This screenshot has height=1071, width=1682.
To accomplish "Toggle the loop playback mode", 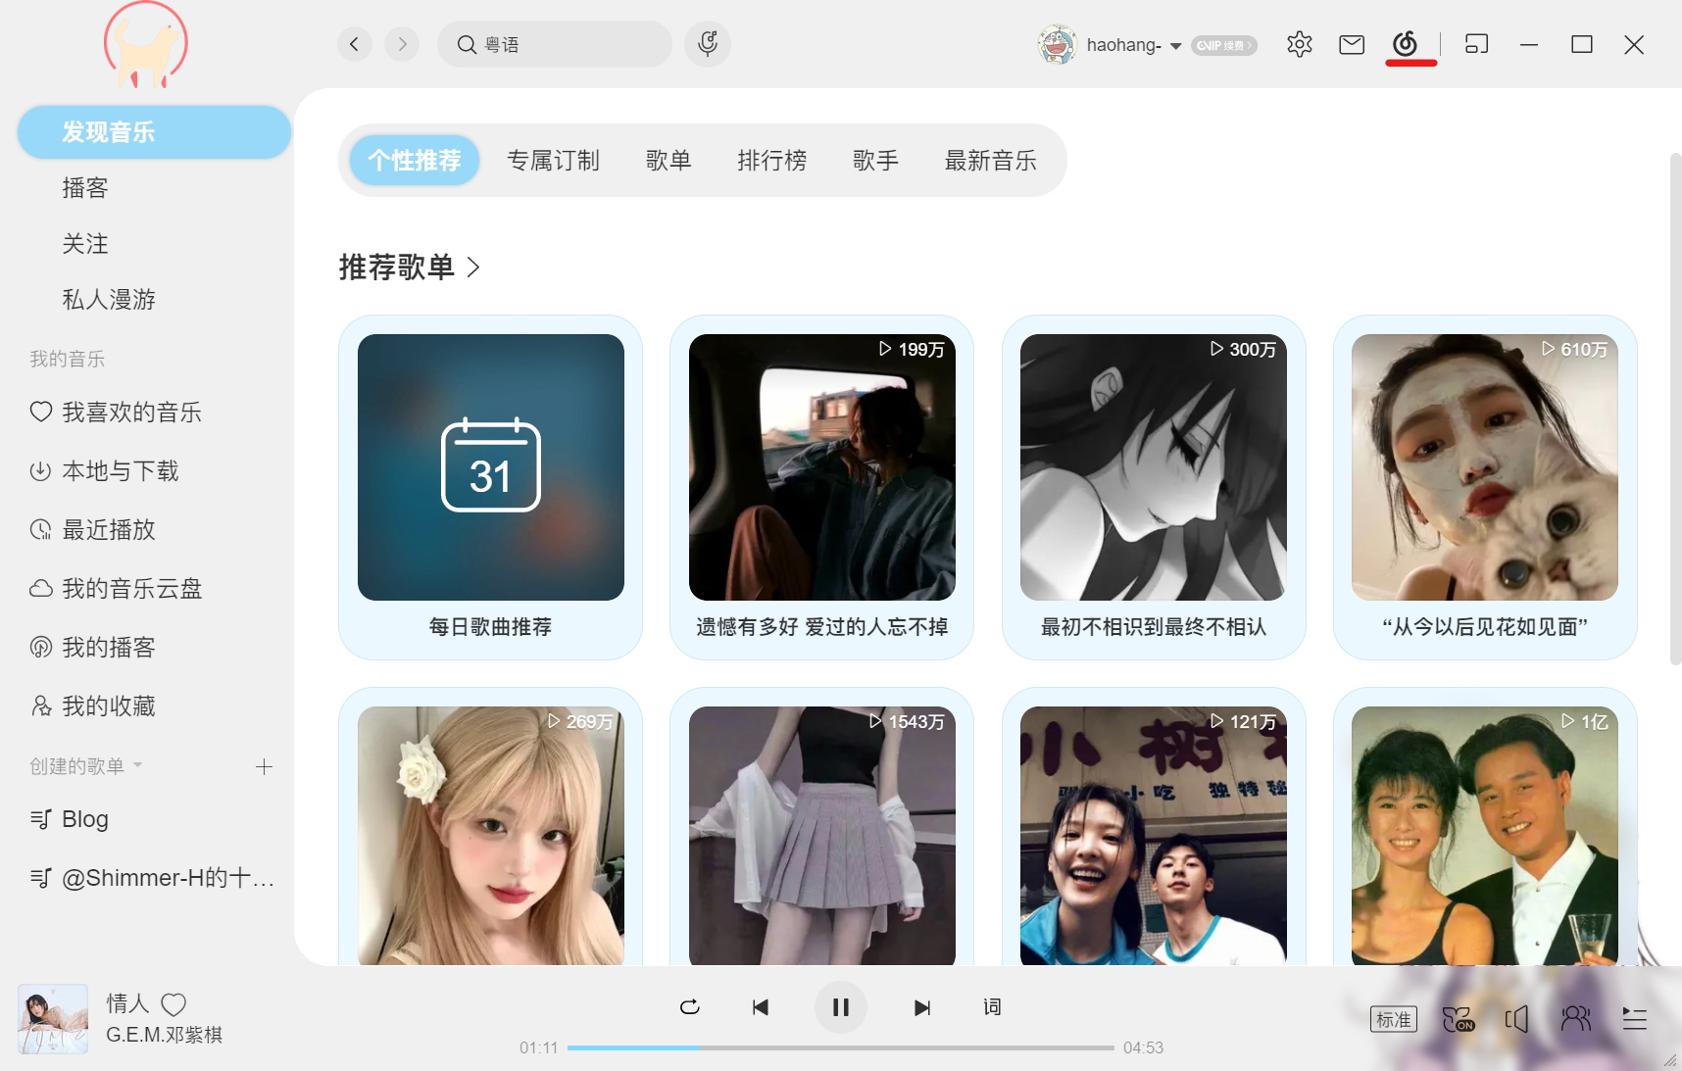I will tap(690, 1007).
